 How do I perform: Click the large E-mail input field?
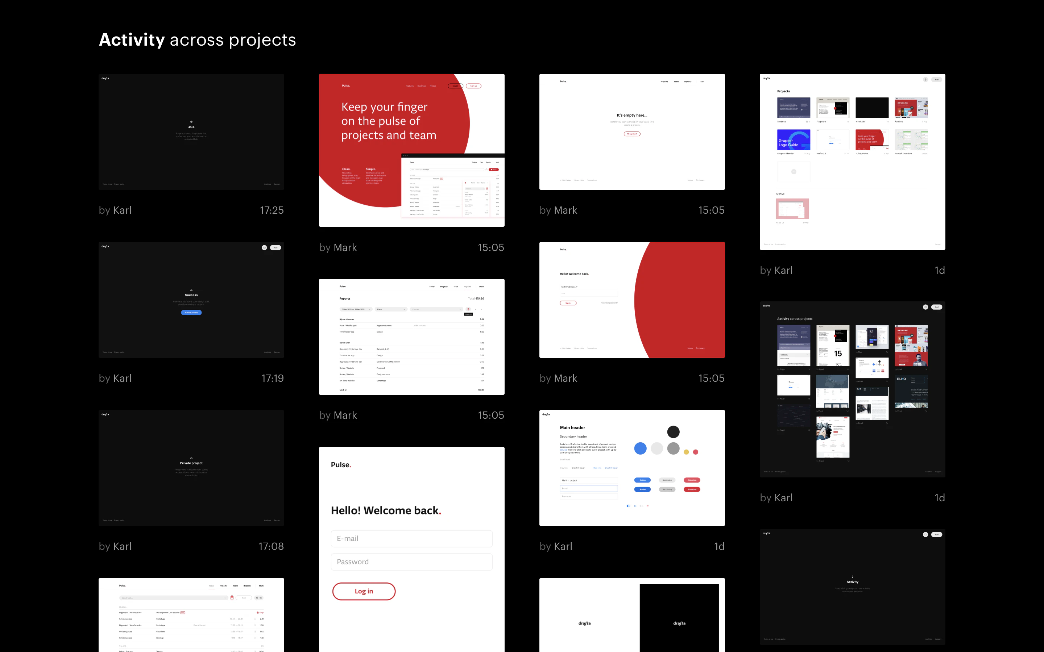(x=411, y=539)
